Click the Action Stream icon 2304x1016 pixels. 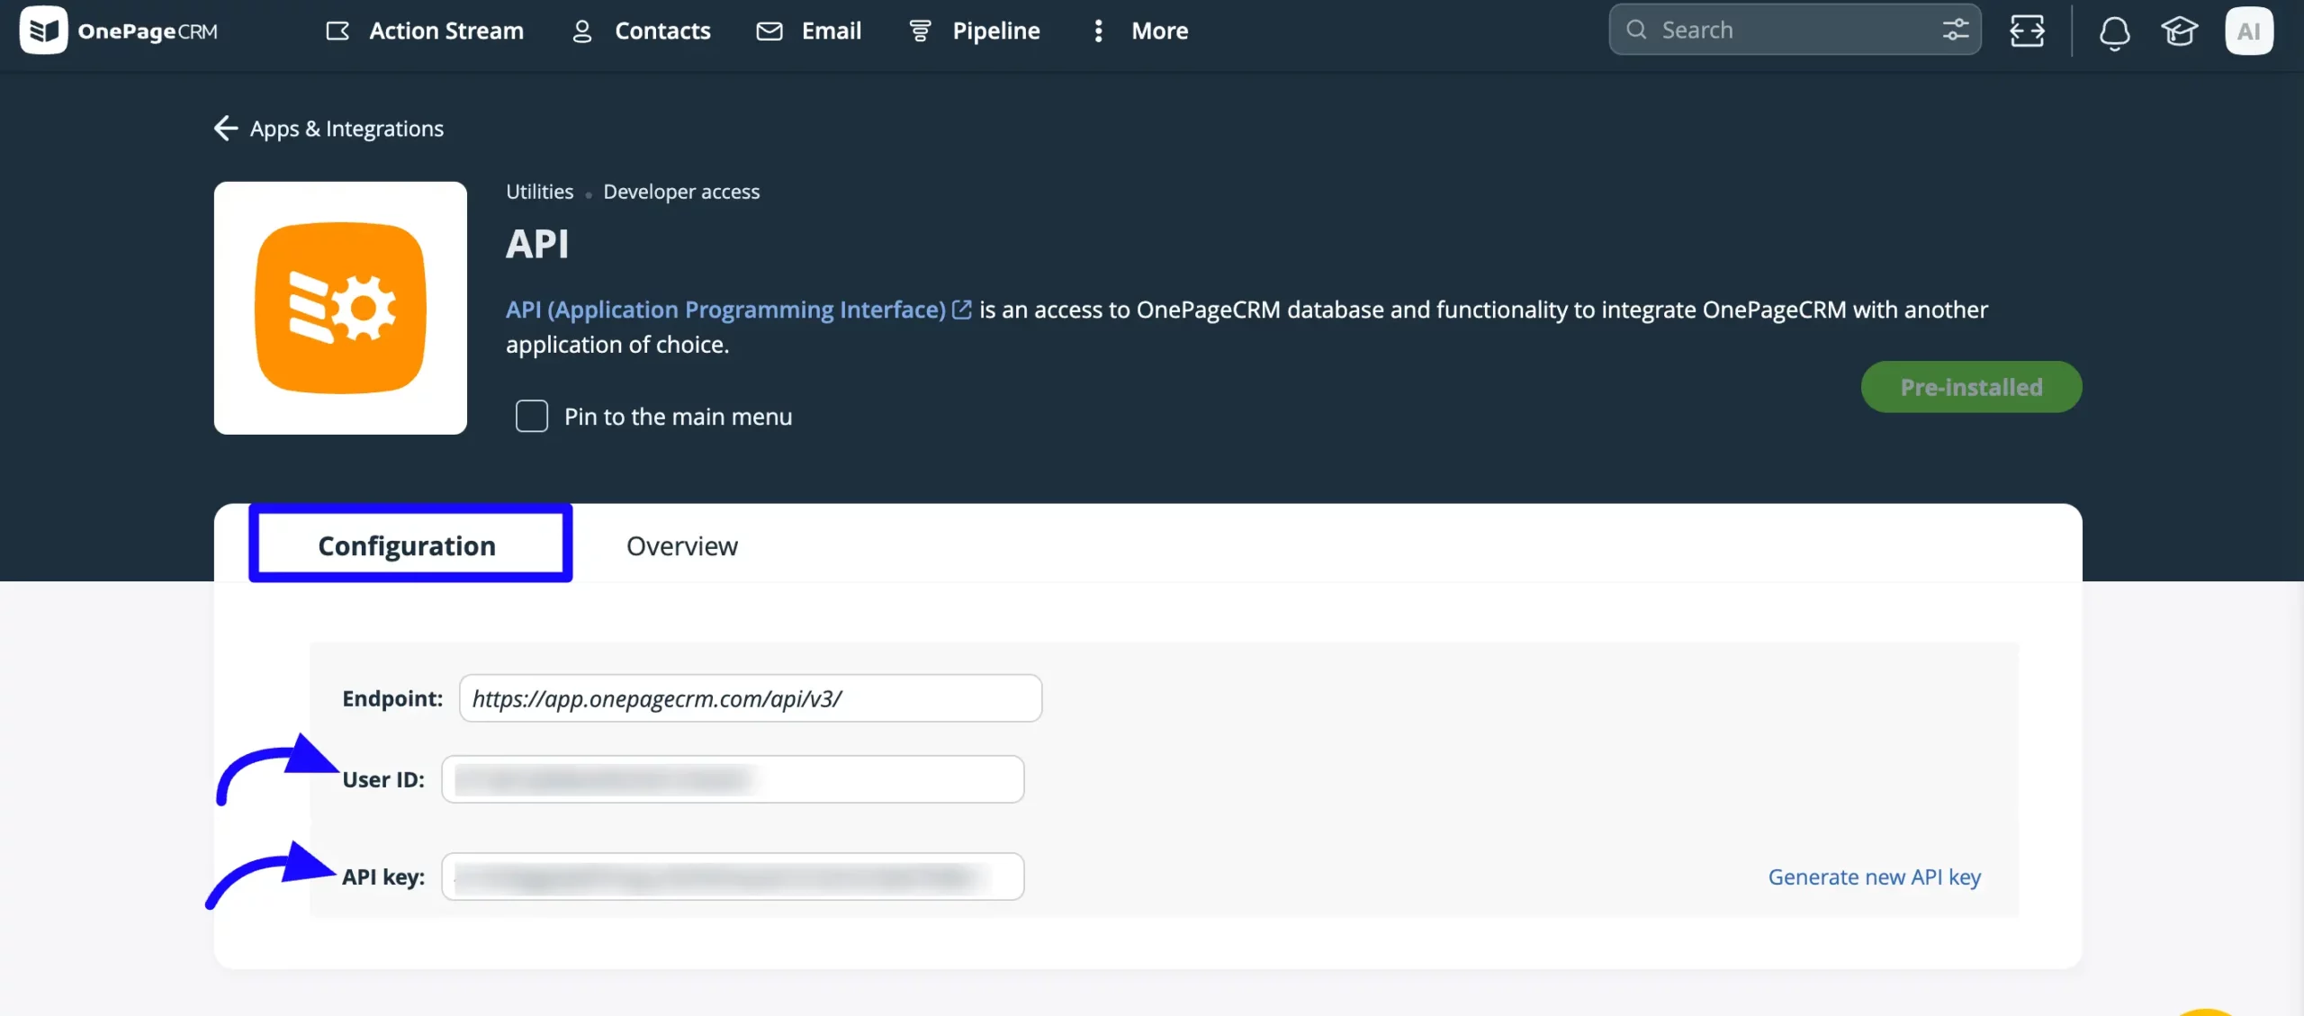coord(337,31)
